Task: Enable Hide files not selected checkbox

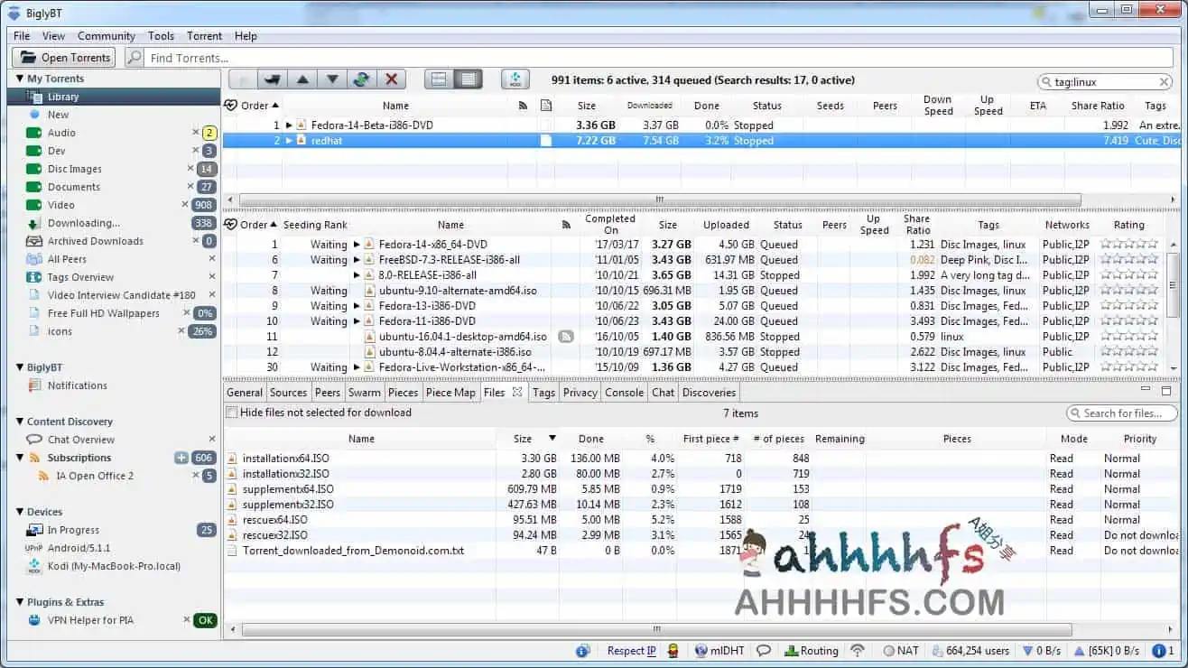Action: [x=232, y=413]
